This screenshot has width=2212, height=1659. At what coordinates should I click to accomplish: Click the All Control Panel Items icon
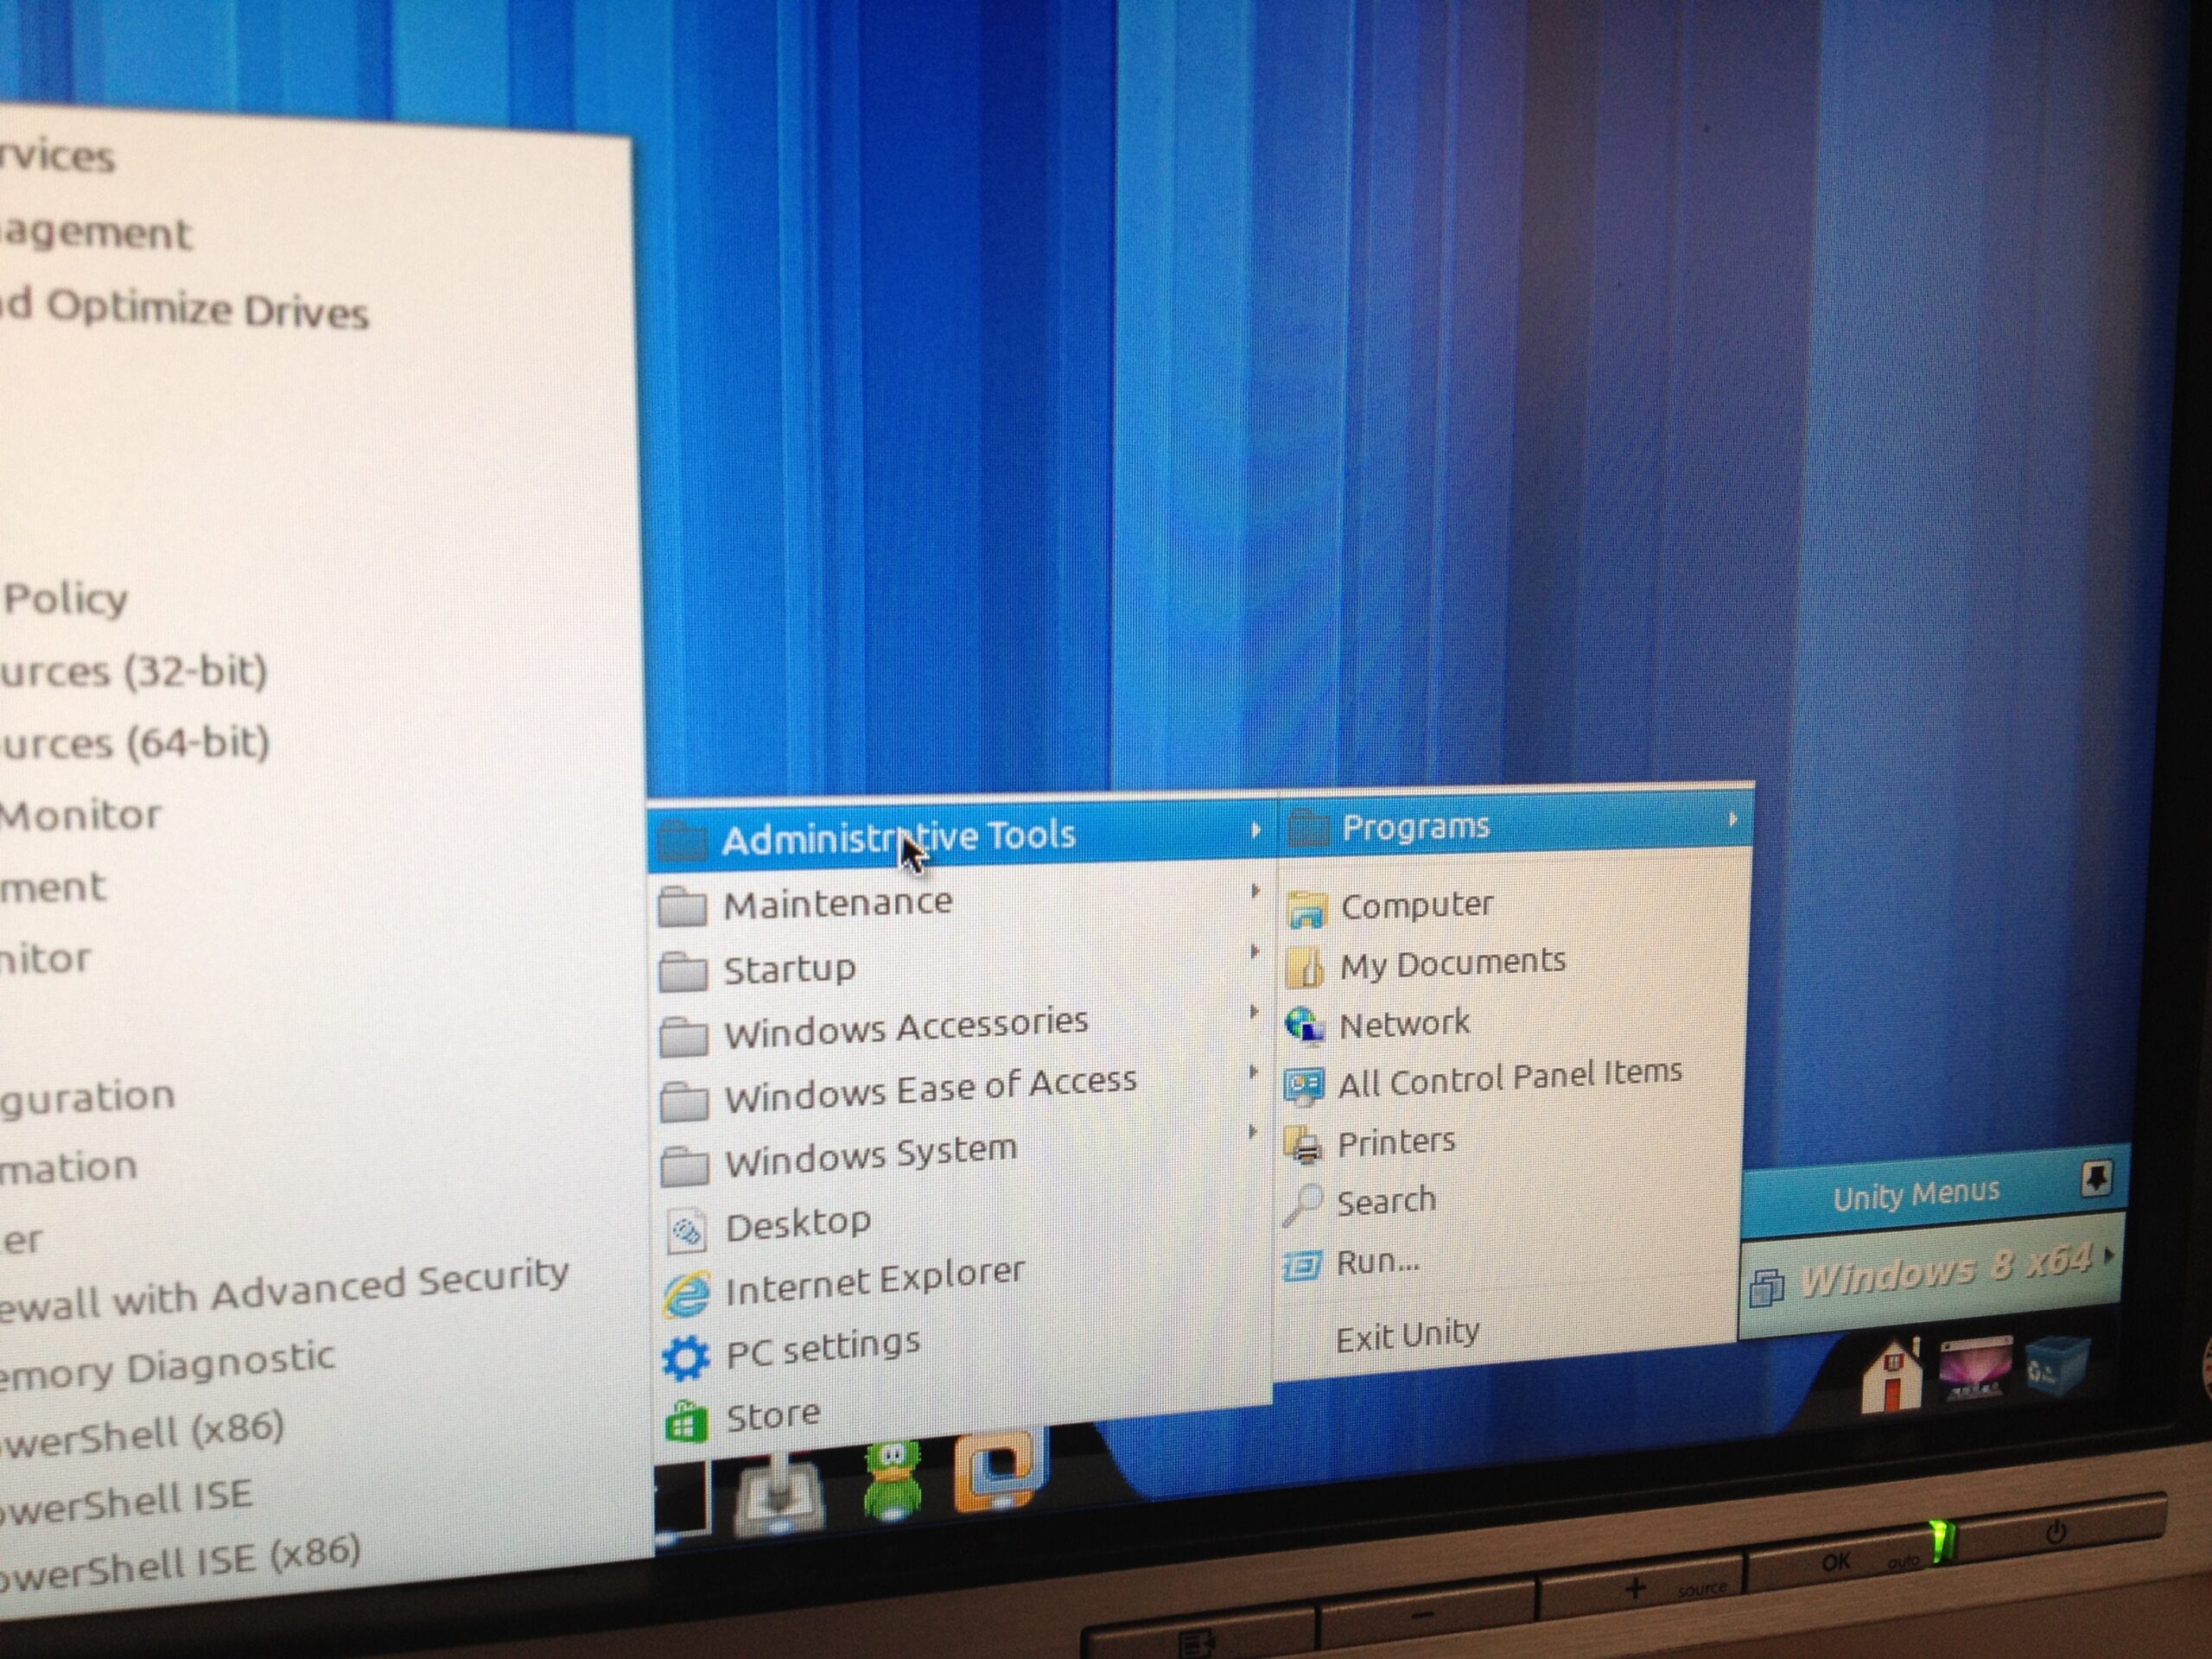pos(1304,1085)
